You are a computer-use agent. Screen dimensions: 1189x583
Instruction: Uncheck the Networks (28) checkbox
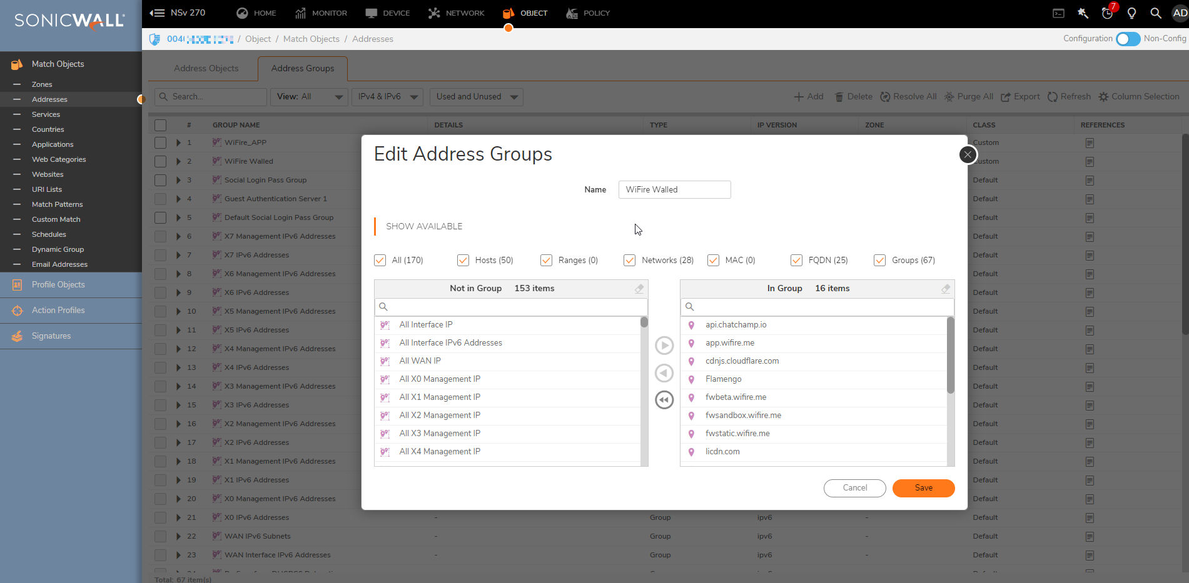click(629, 261)
